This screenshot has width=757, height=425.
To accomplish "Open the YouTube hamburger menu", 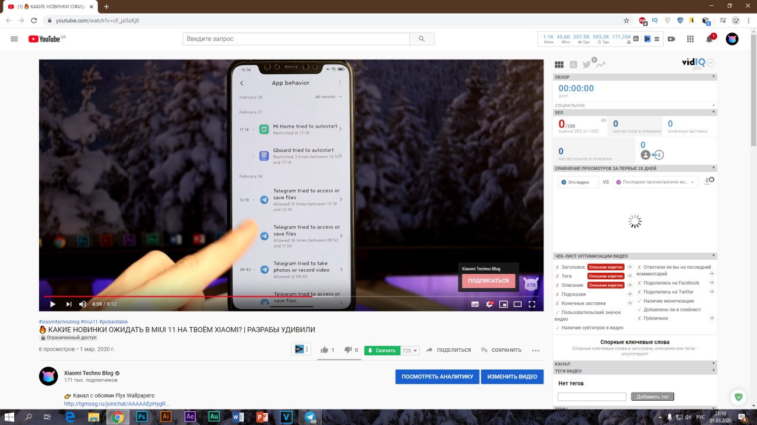I will (14, 39).
